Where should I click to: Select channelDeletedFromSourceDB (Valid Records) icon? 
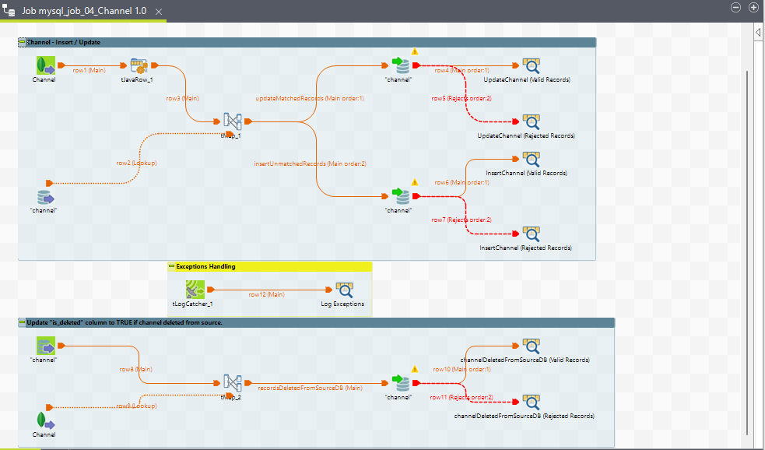531,346
